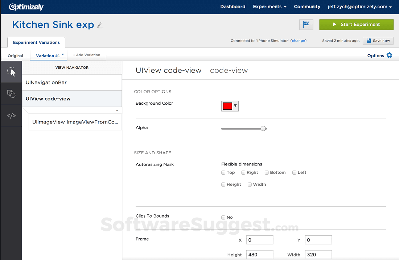This screenshot has width=399, height=260.
Task: Open the Options gear settings
Action: 389,55
